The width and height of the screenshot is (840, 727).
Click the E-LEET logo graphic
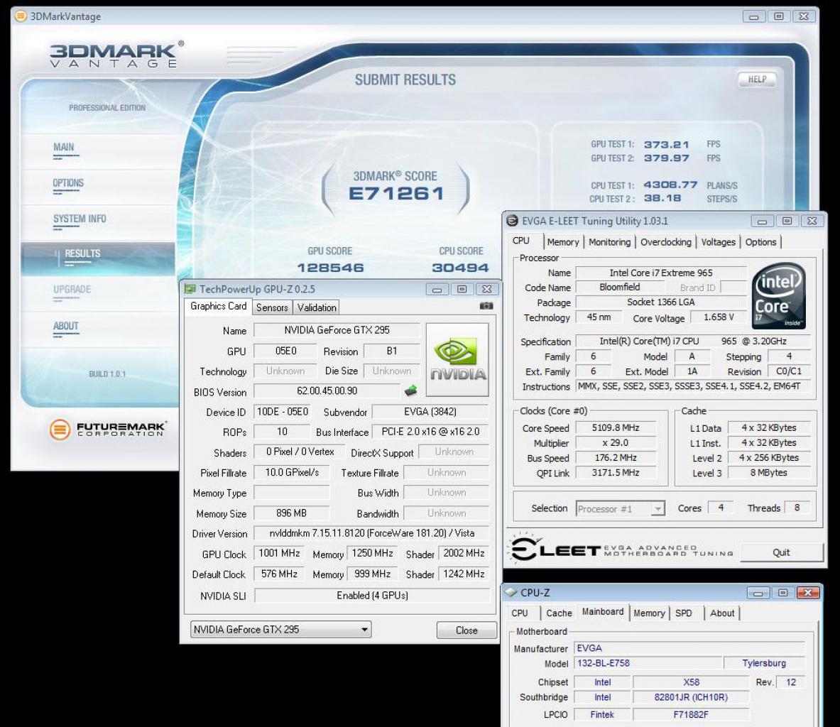(621, 549)
